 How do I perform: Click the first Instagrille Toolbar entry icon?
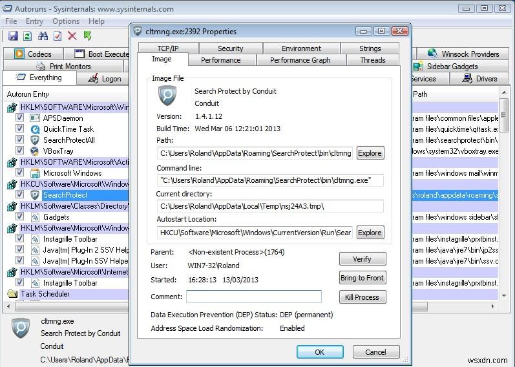pyautogui.click(x=35, y=239)
